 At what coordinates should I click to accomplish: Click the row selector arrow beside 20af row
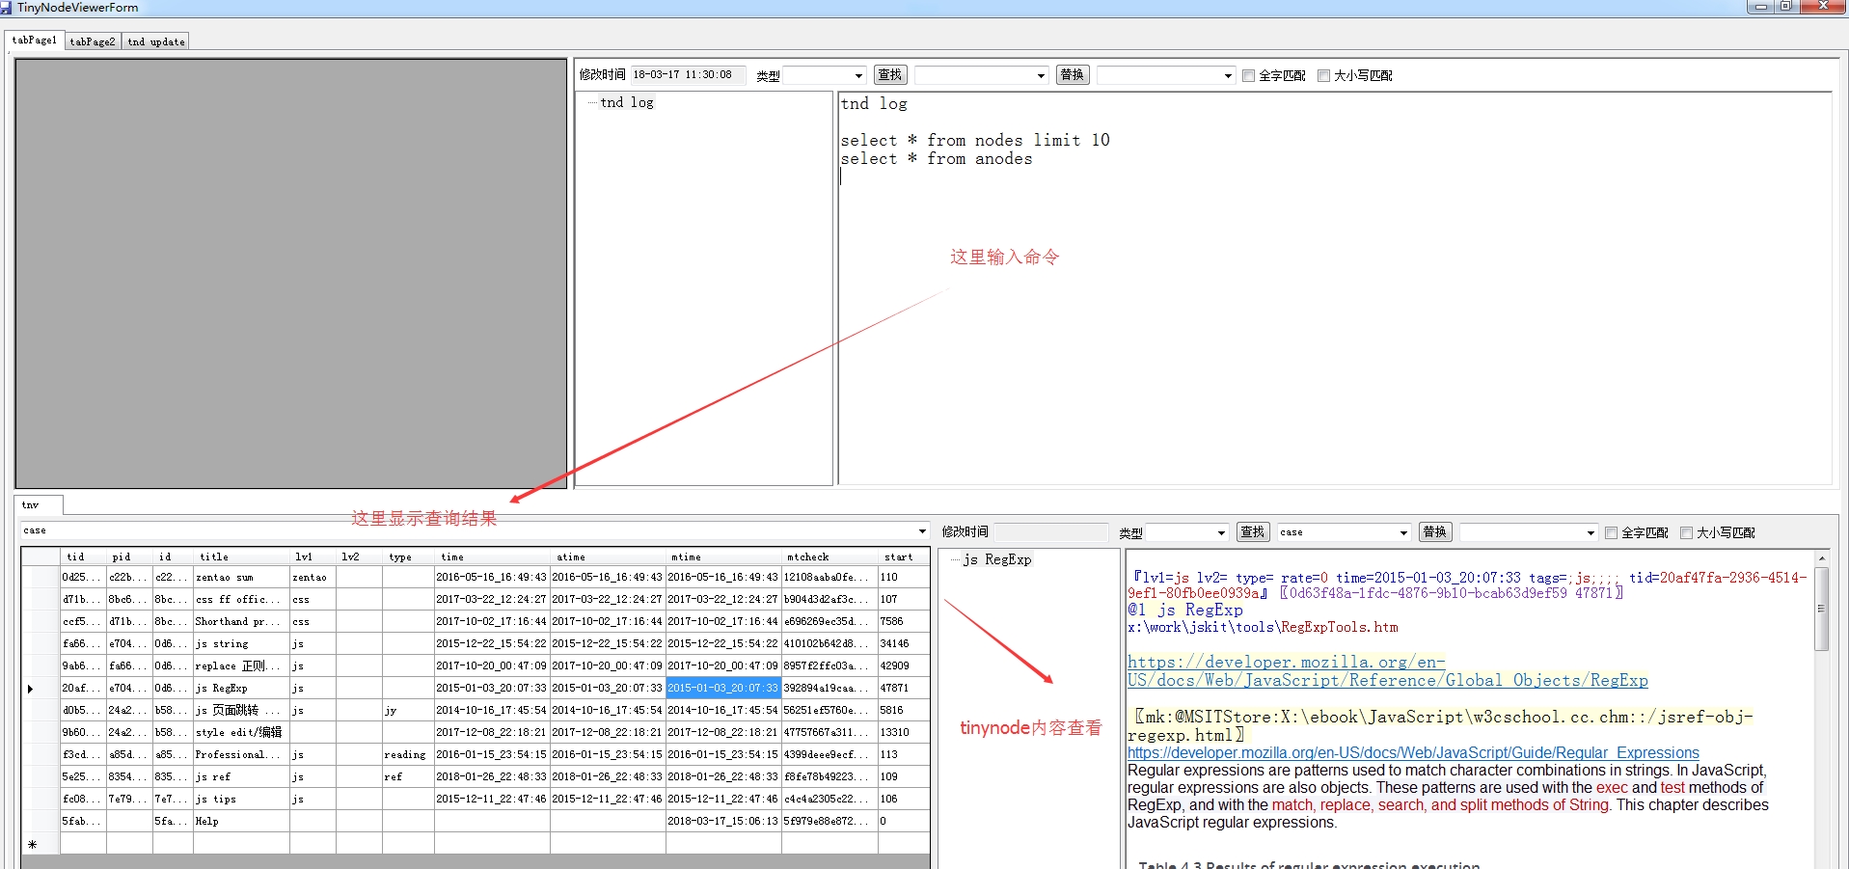coord(31,689)
